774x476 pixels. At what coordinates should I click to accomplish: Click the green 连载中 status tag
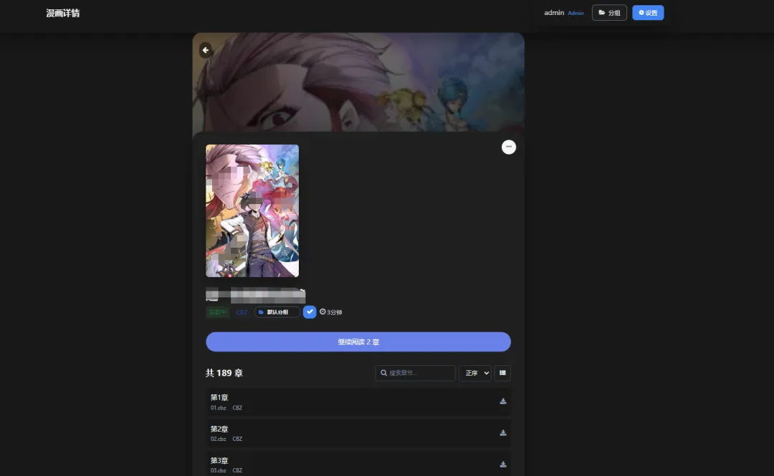tap(217, 312)
